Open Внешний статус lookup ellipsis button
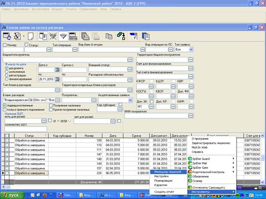This screenshot has height=199, width=266. pos(130,69)
